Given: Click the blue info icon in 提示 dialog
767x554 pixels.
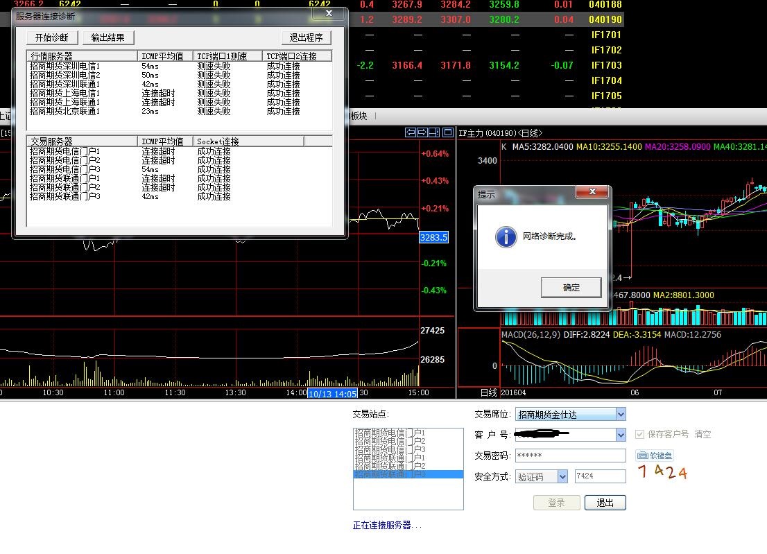Looking at the screenshot, I should [506, 236].
